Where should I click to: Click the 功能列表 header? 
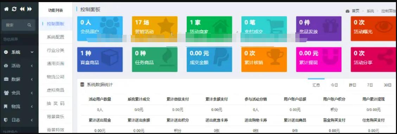56,11
